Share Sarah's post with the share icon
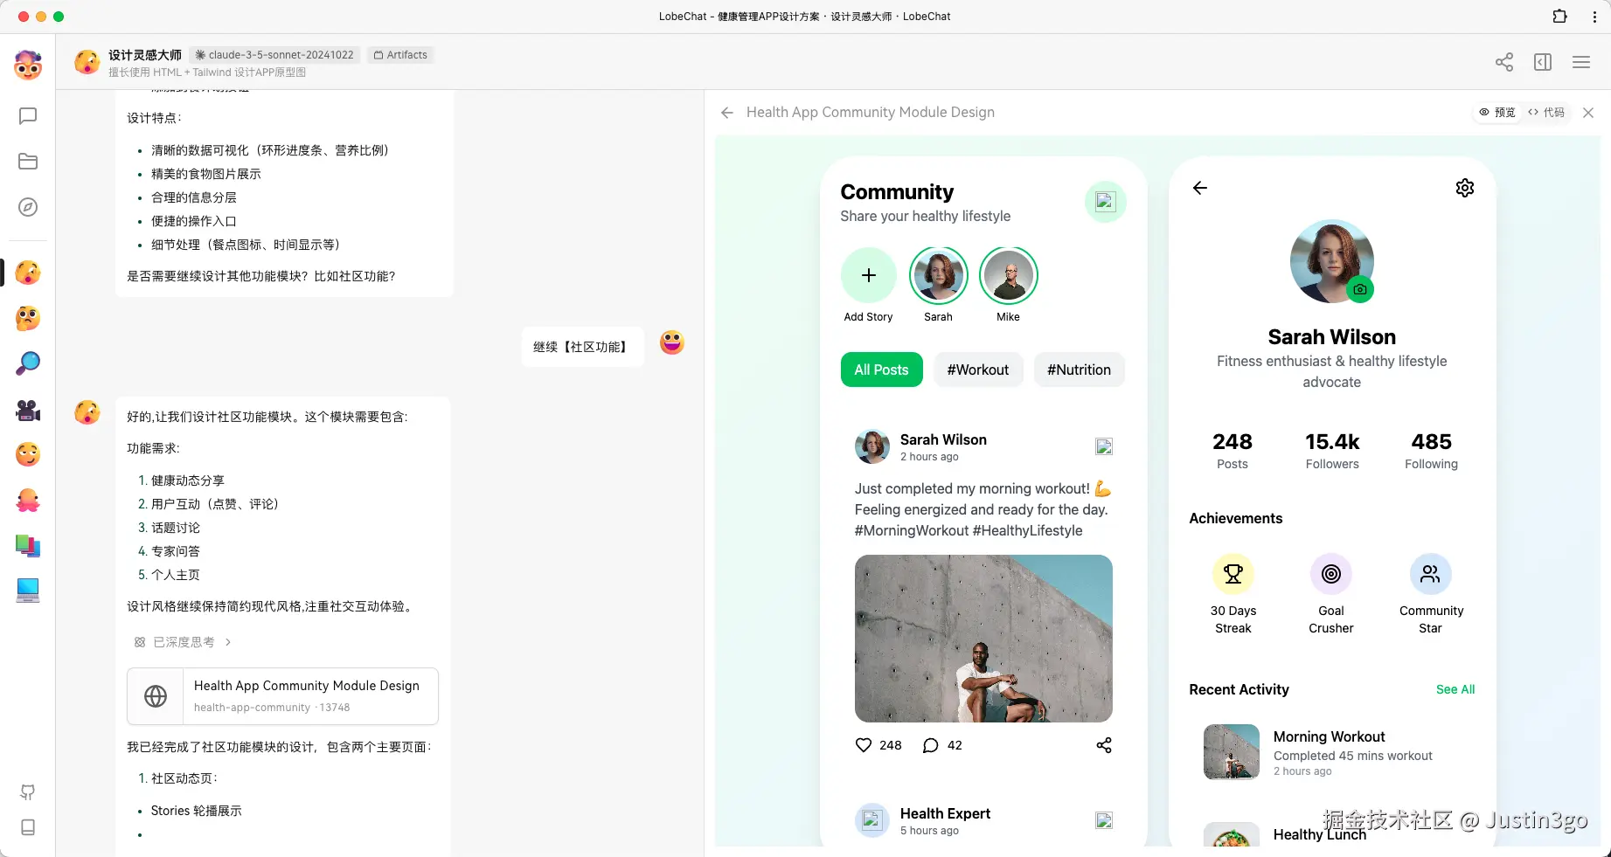Screen dimensions: 1611x857 (1104, 745)
